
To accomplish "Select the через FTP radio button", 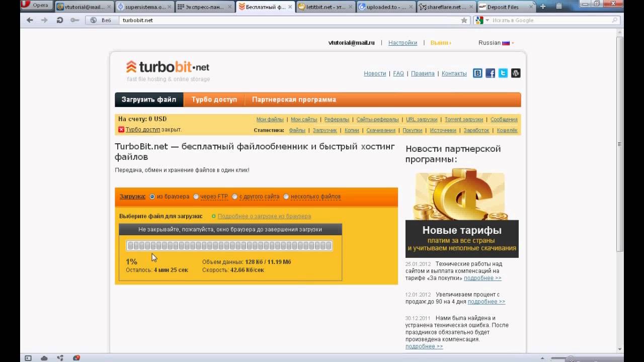I will pyautogui.click(x=196, y=197).
